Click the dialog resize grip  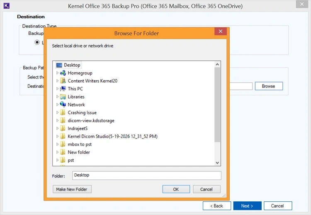pos(224,195)
